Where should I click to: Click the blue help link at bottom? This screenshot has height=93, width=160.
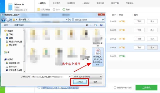click(60, 88)
